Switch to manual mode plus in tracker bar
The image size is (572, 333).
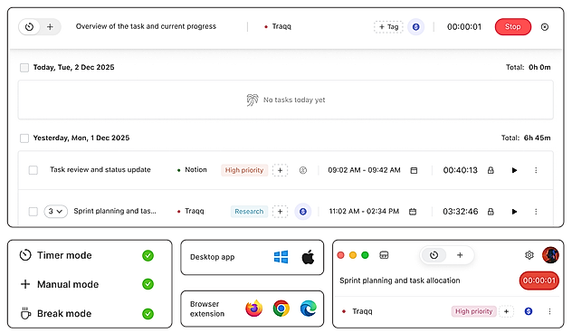pyautogui.click(x=50, y=26)
